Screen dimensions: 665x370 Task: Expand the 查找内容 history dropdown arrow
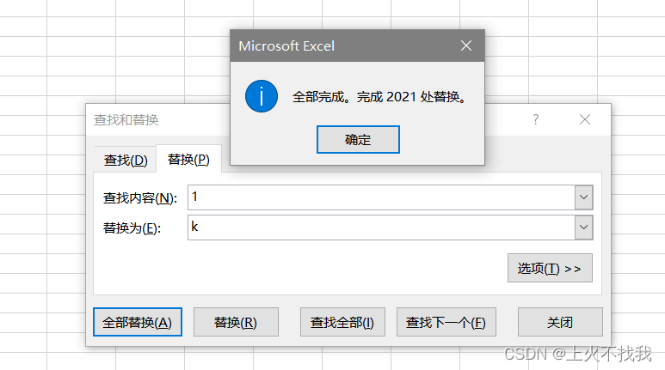[x=583, y=197]
